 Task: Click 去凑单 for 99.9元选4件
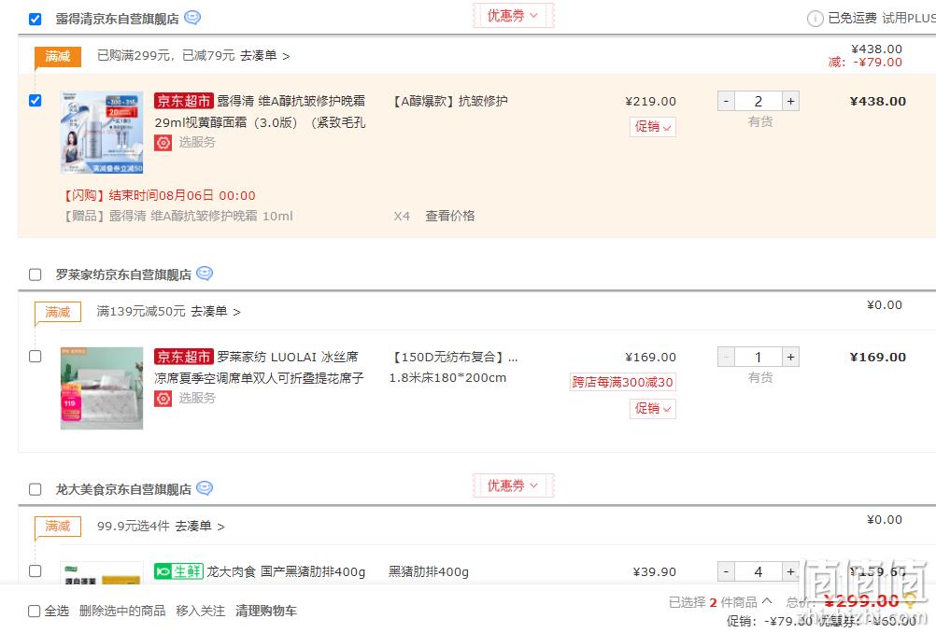[x=199, y=527]
